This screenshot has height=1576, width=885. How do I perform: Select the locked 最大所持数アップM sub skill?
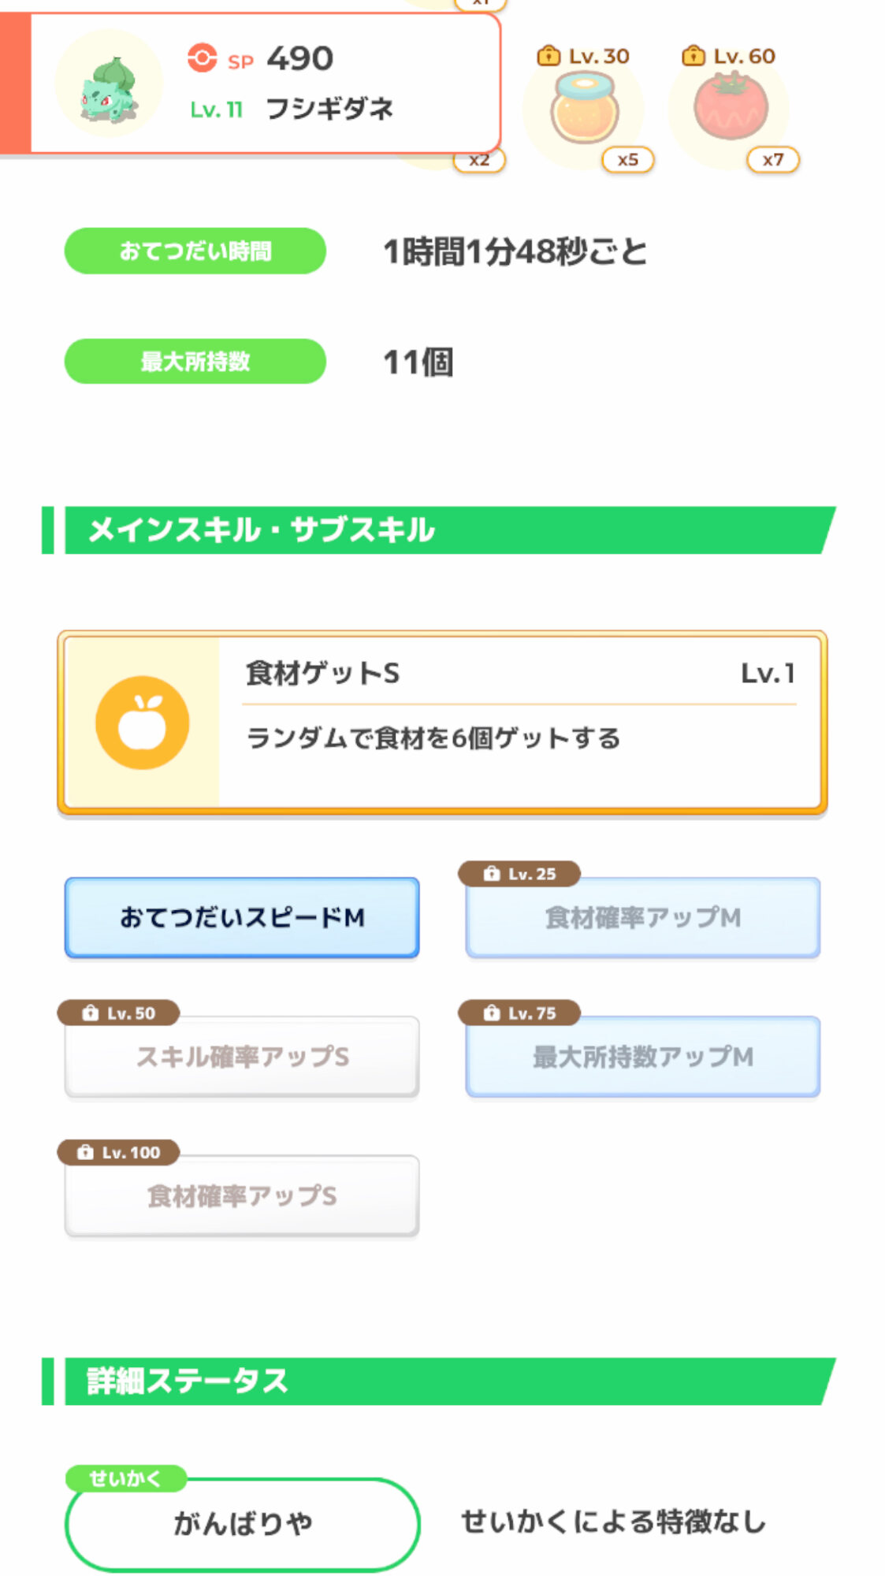pyautogui.click(x=643, y=1057)
